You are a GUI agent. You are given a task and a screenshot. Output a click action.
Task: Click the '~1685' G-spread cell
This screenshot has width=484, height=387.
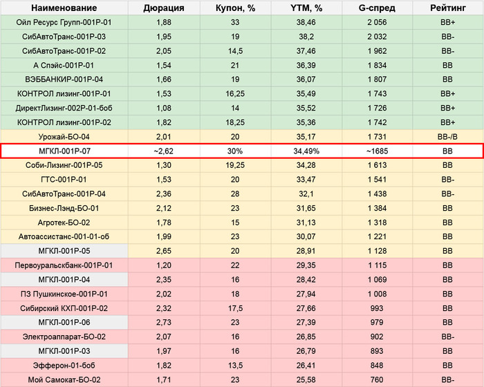(378, 151)
